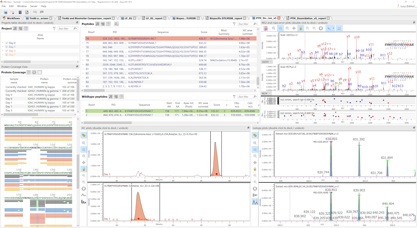The width and height of the screenshot is (417, 228).
Task: Click the pan tool in XIC plots
Action: click(84, 163)
